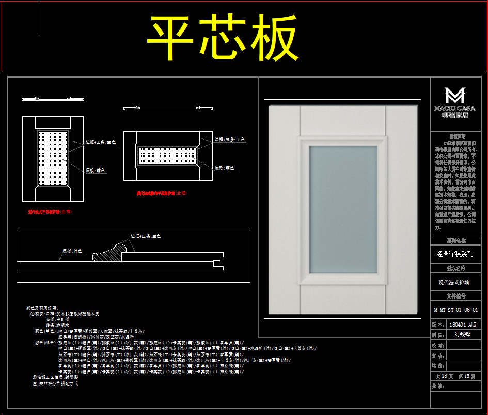This screenshot has height=415, width=488.
Task: Click the white frame of the rendered door image
Action: click(281, 208)
